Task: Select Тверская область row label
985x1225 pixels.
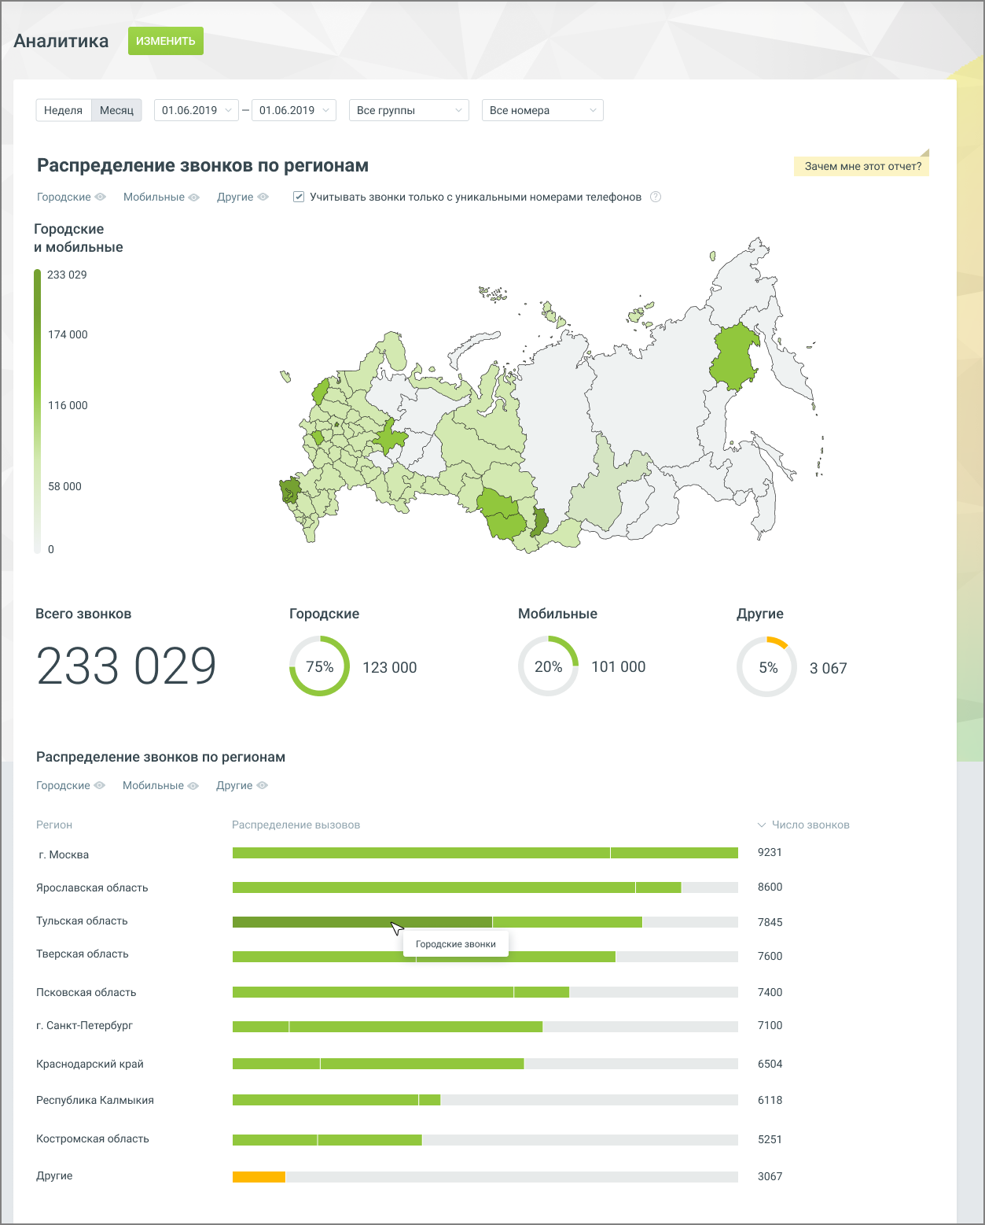Action: pos(83,954)
